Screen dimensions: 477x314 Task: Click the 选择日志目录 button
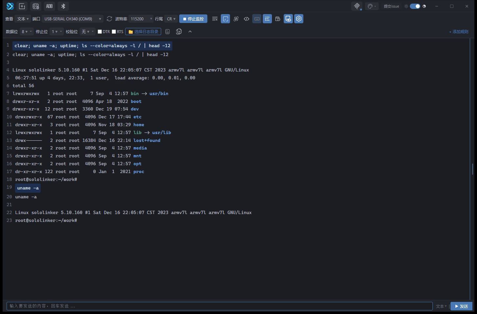(143, 31)
